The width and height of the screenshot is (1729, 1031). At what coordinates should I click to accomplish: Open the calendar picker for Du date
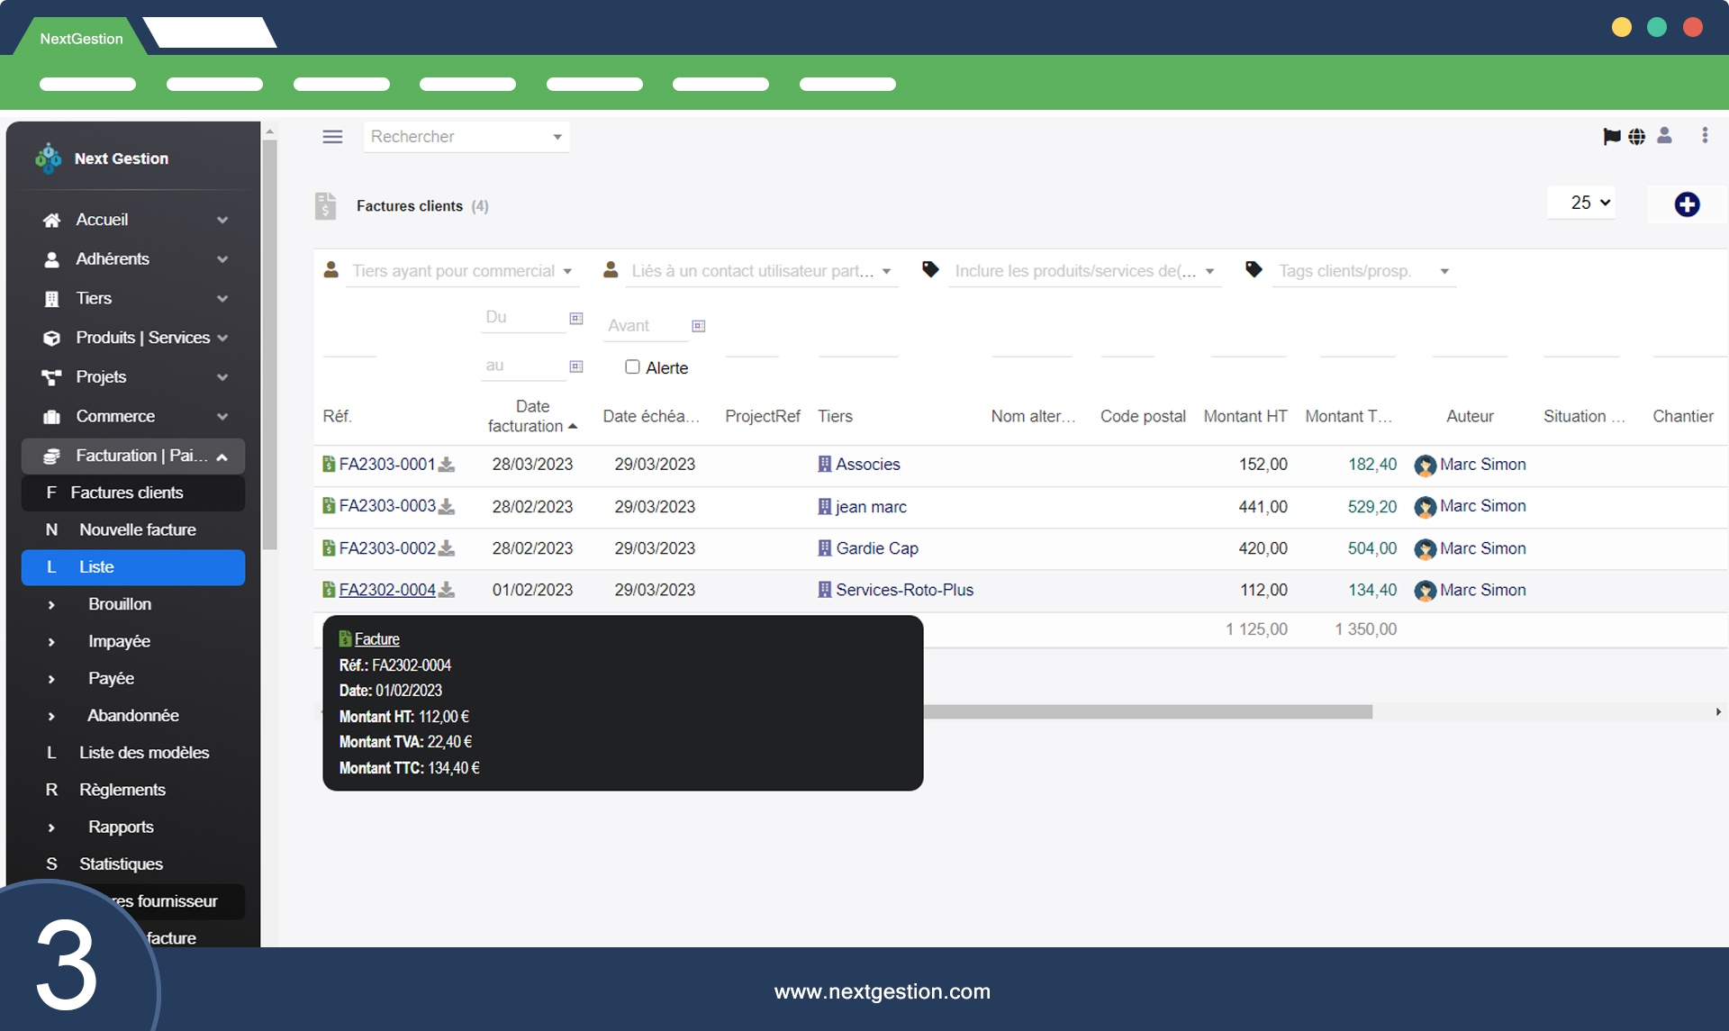(576, 318)
